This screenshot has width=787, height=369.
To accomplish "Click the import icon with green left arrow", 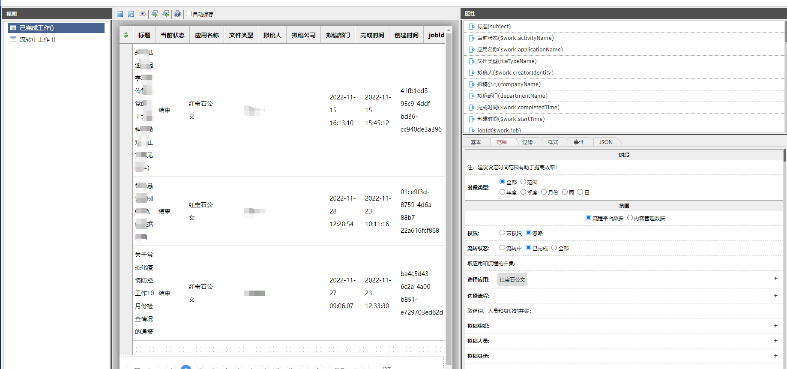I will click(x=165, y=14).
